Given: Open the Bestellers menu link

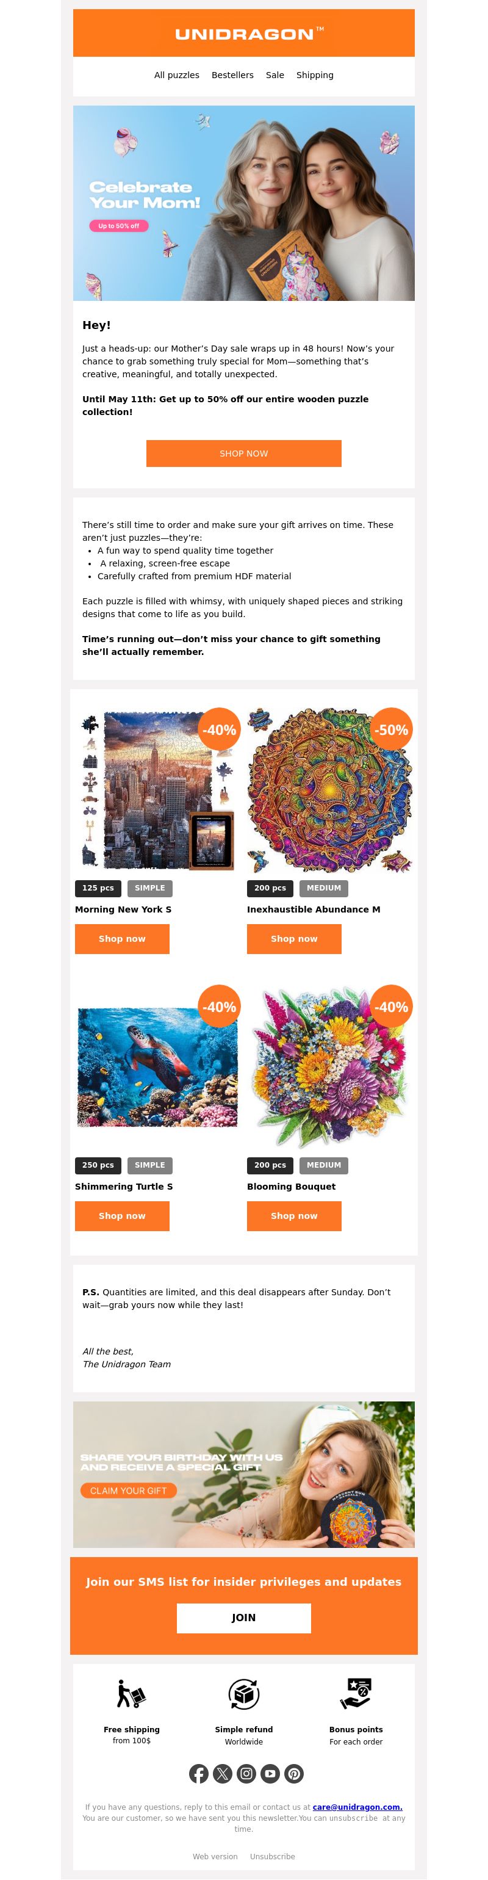Looking at the screenshot, I should (x=232, y=75).
